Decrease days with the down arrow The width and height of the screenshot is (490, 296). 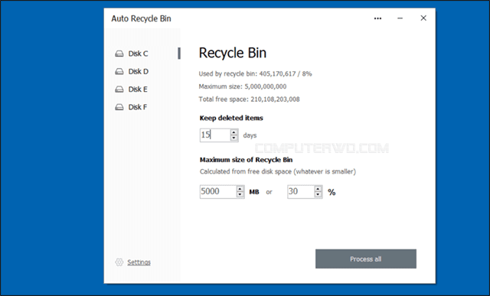pyautogui.click(x=234, y=138)
